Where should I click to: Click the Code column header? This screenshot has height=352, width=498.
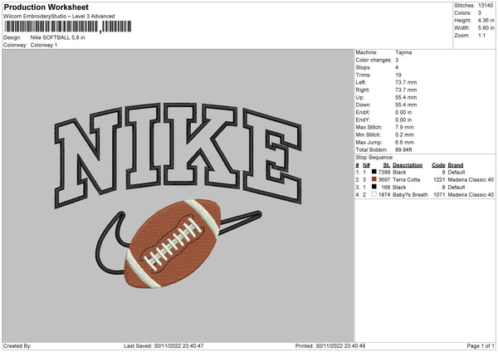click(x=438, y=165)
